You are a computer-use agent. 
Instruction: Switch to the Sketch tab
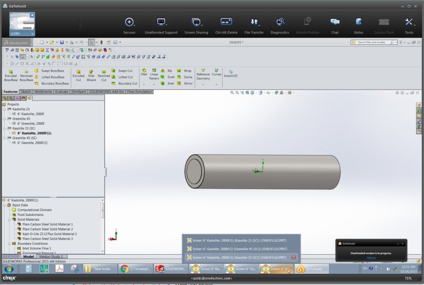coord(26,92)
